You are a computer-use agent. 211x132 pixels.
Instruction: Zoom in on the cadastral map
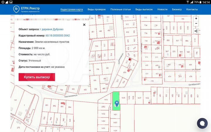(196, 18)
